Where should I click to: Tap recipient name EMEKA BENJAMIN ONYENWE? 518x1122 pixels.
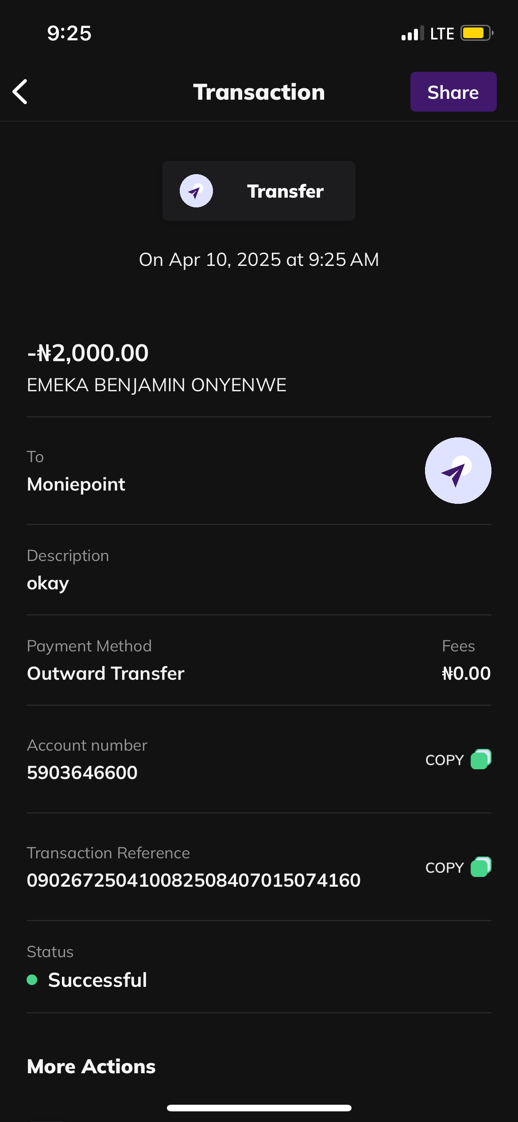coord(156,385)
